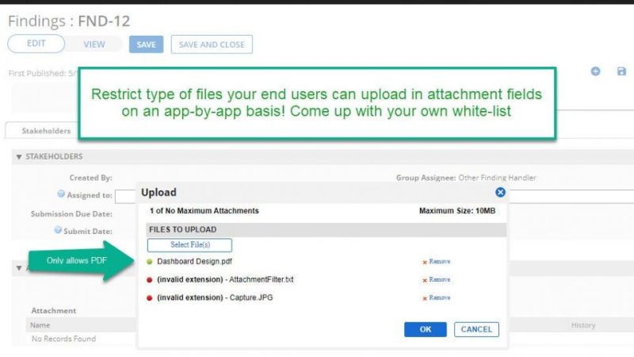Remove Capture.JPG file

(x=437, y=297)
